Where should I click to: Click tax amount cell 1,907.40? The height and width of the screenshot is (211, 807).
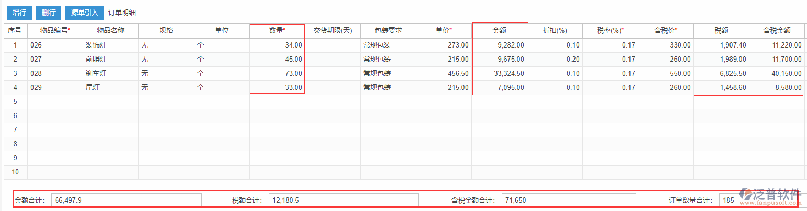[721, 45]
